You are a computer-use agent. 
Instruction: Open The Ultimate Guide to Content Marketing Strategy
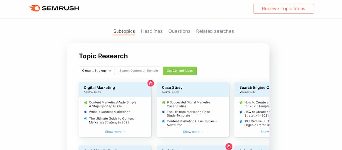(x=112, y=120)
